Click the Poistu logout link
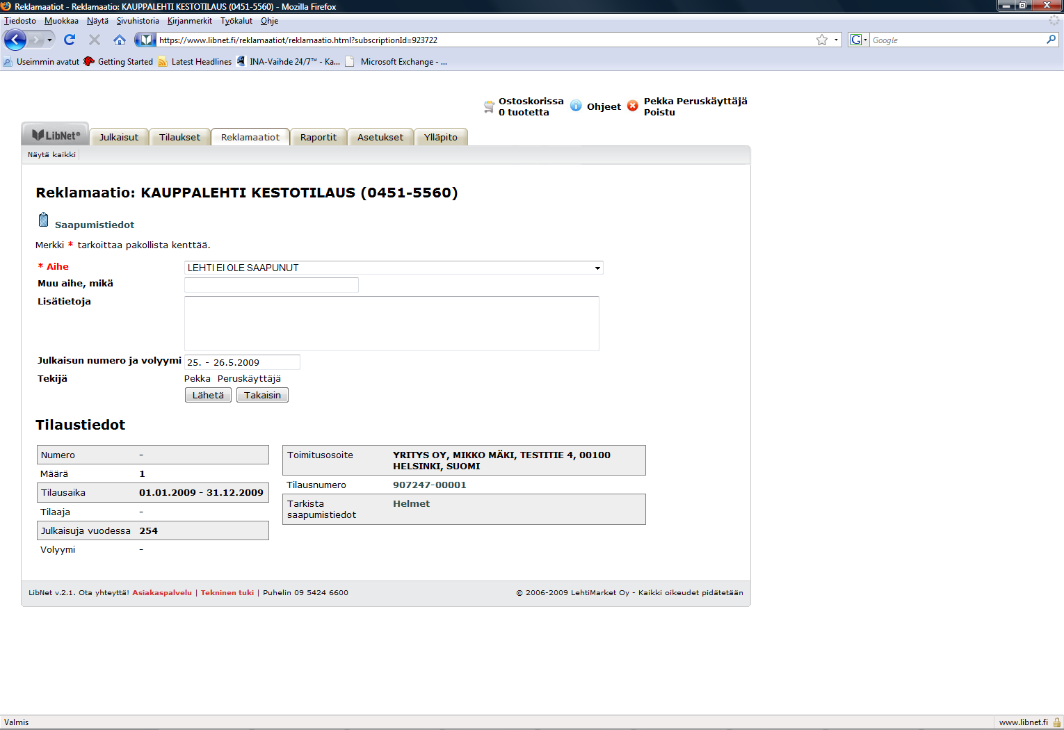Screen dimensions: 1064x730 (x=659, y=112)
